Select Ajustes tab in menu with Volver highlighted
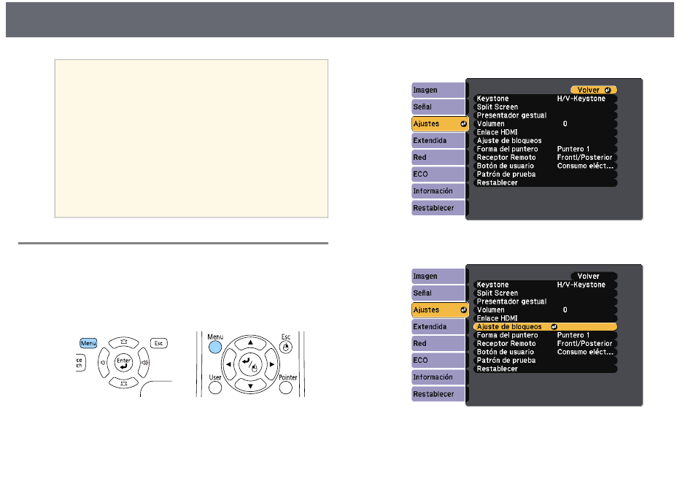 tap(440, 124)
